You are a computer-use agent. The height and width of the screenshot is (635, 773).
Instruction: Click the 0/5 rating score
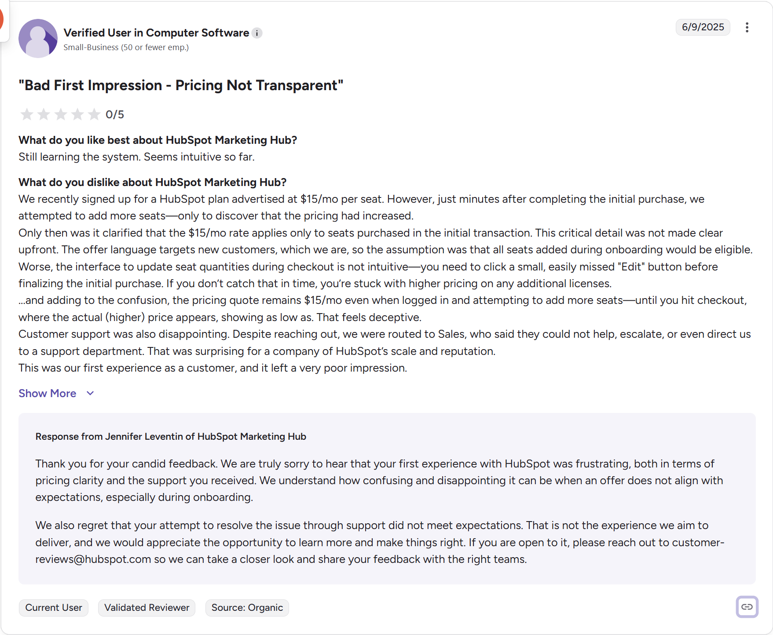point(115,115)
